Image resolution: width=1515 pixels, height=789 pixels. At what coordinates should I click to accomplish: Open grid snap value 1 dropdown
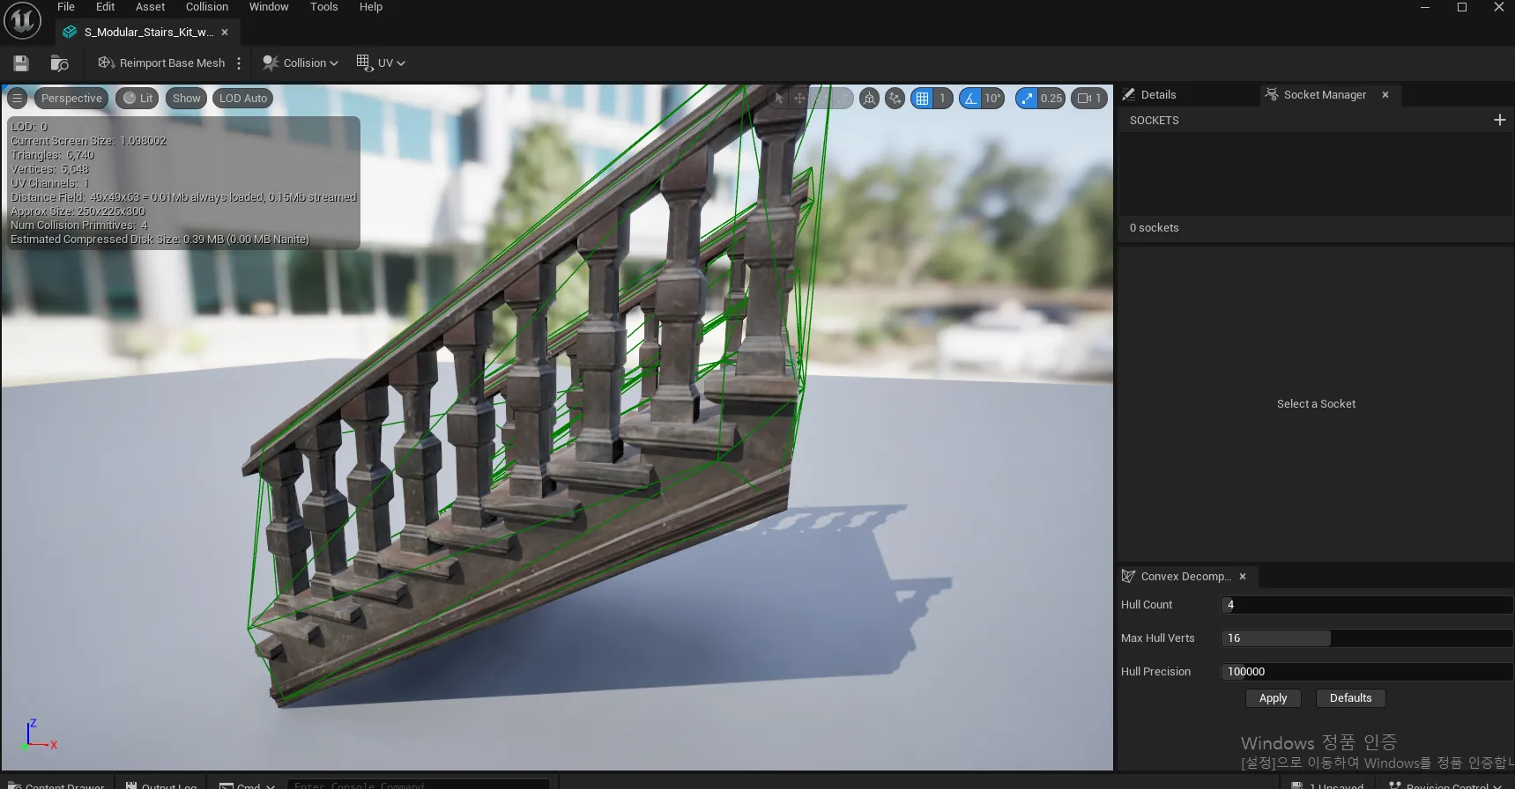click(942, 99)
